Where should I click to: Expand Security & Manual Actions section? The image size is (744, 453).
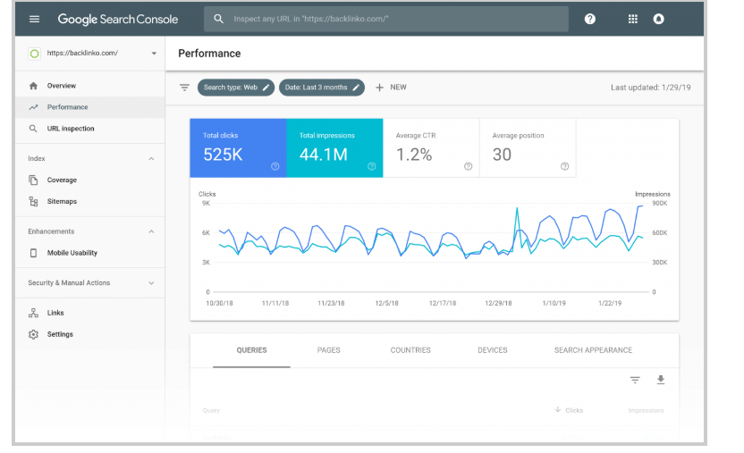[151, 283]
